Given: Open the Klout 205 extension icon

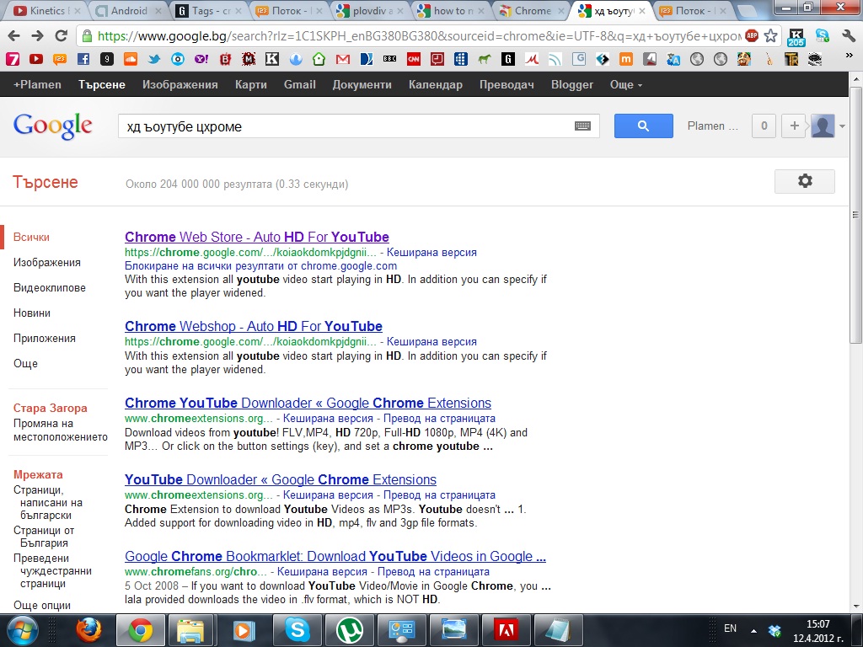Looking at the screenshot, I should [x=796, y=37].
